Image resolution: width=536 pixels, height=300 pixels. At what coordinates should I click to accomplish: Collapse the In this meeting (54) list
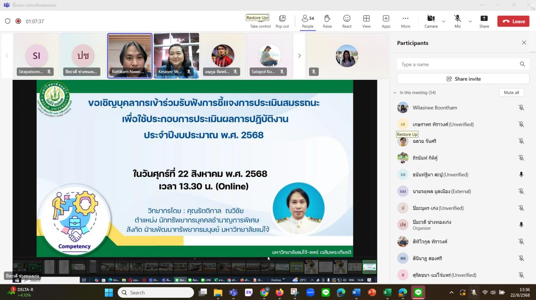(395, 93)
